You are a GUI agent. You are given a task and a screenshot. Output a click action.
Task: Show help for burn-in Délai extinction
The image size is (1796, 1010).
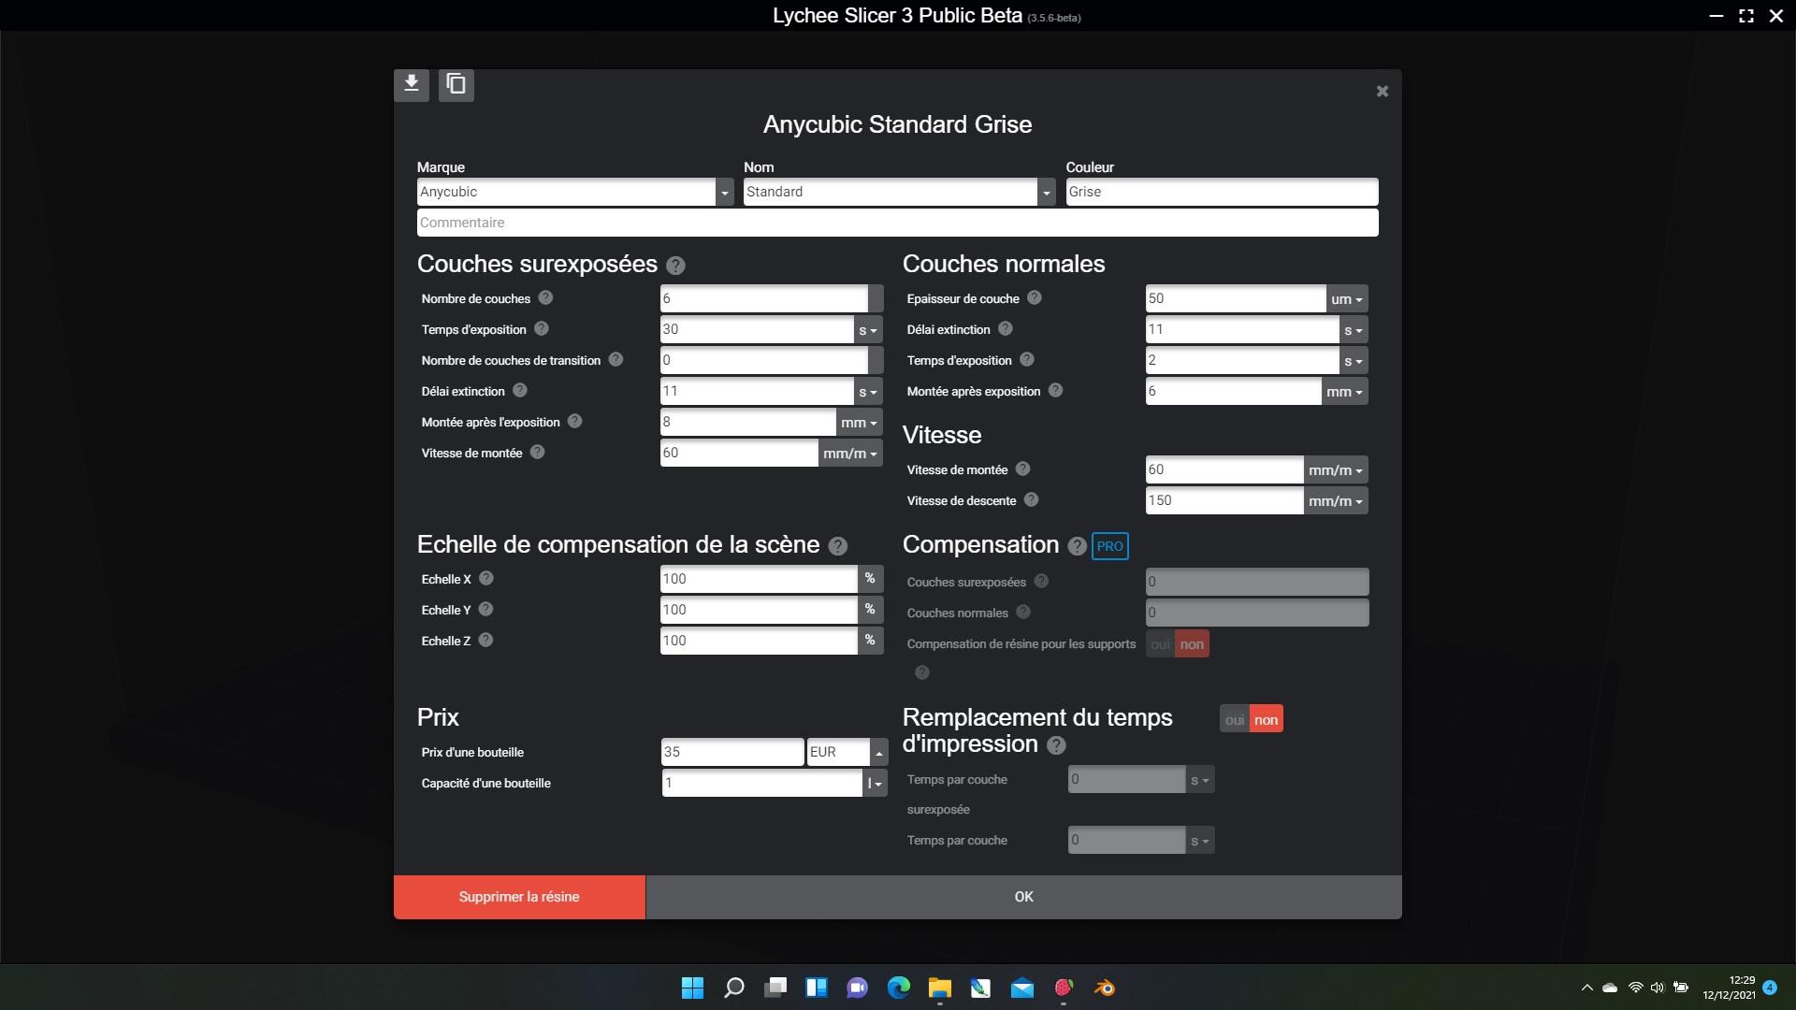(520, 390)
